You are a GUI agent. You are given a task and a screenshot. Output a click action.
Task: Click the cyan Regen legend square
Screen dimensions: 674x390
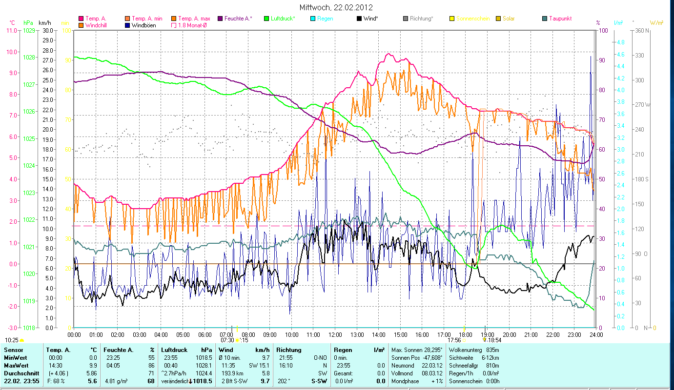click(x=313, y=19)
